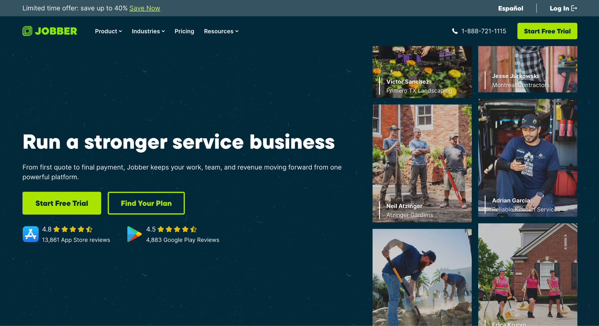Click the 4.5 Google Play star rating

[177, 229]
